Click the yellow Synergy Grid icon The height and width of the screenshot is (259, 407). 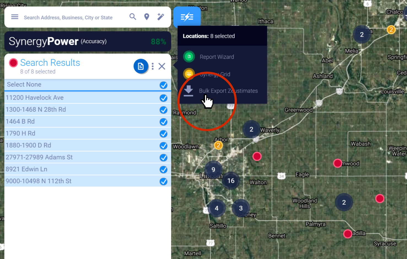pyautogui.click(x=189, y=74)
